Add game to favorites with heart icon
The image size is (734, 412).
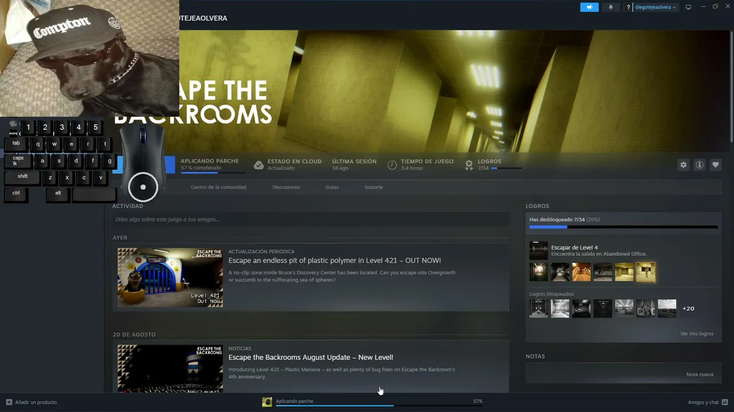tap(716, 165)
